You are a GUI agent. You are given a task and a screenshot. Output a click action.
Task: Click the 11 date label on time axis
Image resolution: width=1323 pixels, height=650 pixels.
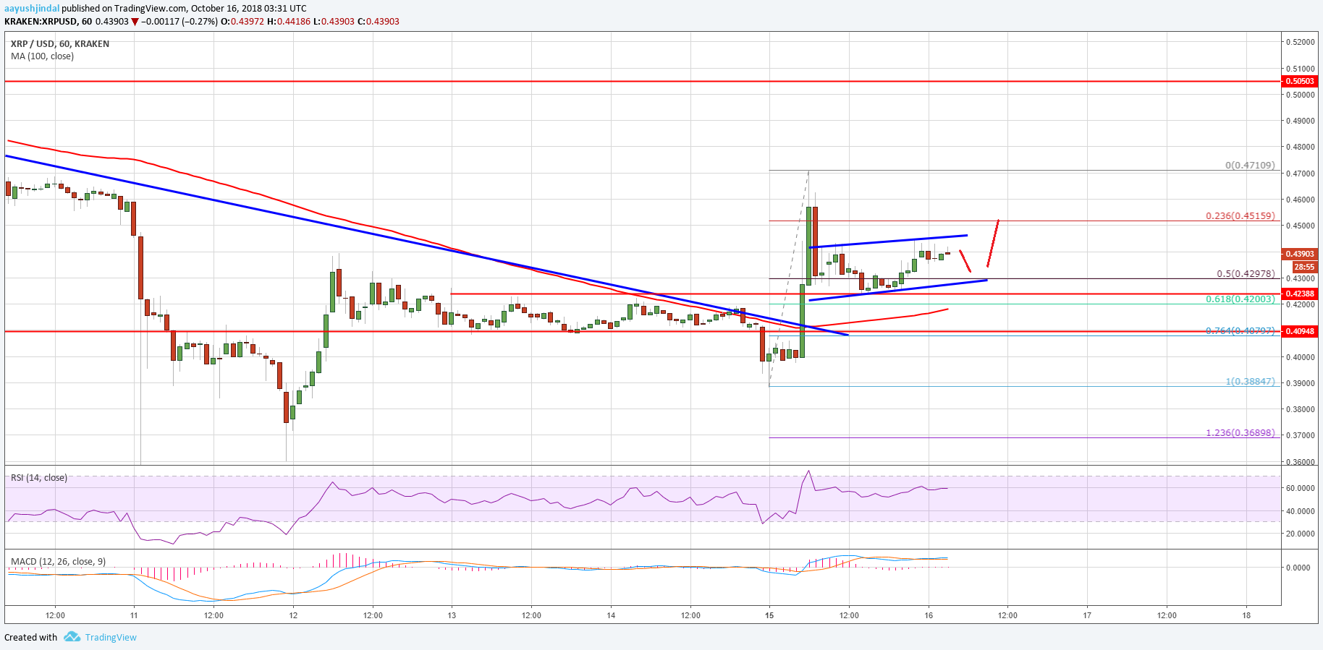[134, 616]
